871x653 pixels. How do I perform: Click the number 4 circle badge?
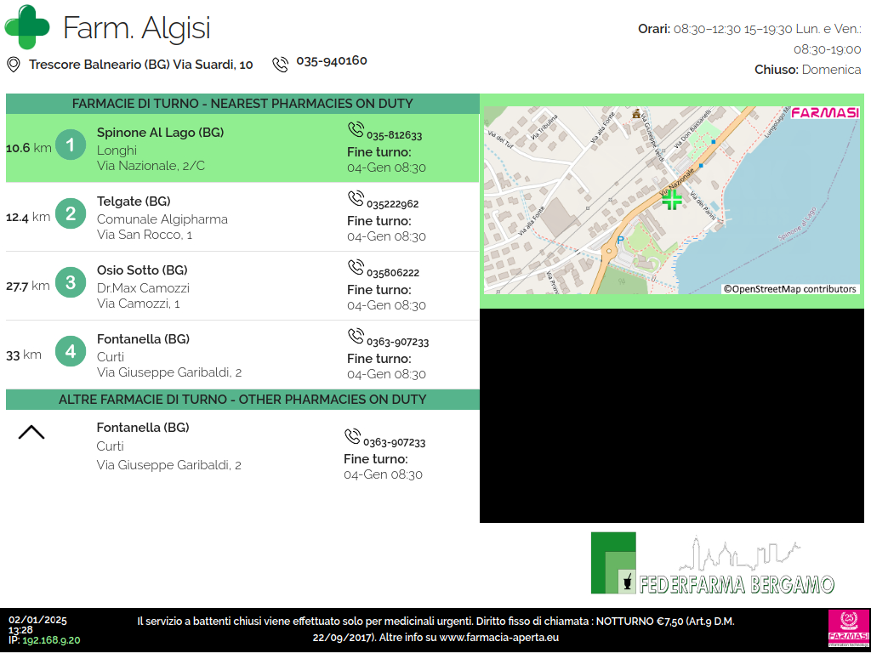(x=71, y=352)
